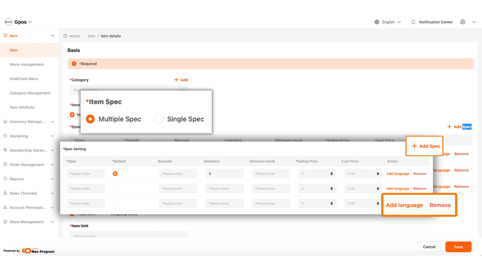Click the Reports sidebar icon
This screenshot has width=482, height=271.
click(x=5, y=179)
